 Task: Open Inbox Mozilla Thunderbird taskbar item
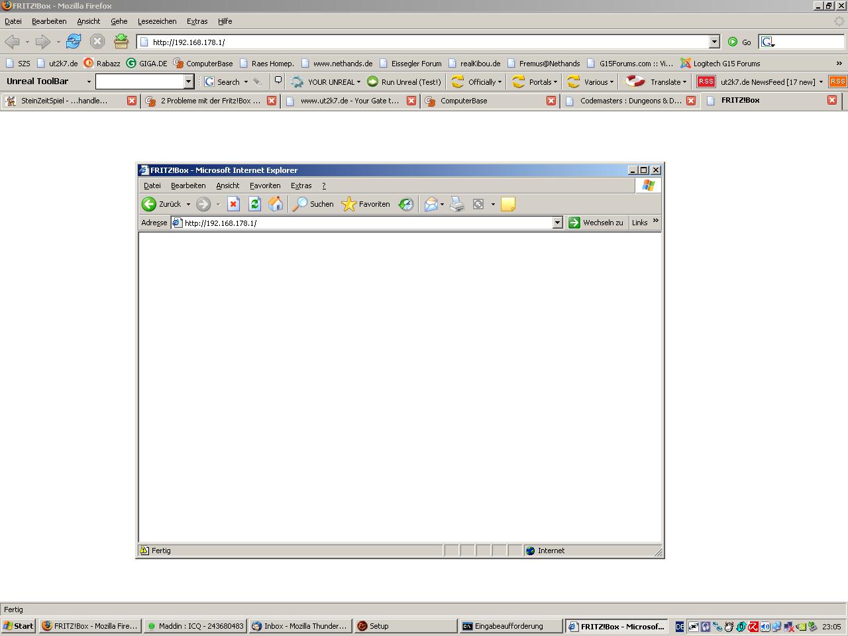300,626
